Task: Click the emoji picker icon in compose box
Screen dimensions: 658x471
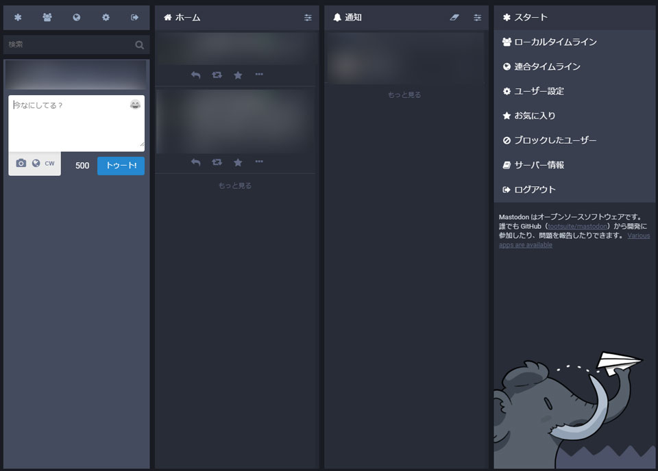Action: click(x=135, y=105)
